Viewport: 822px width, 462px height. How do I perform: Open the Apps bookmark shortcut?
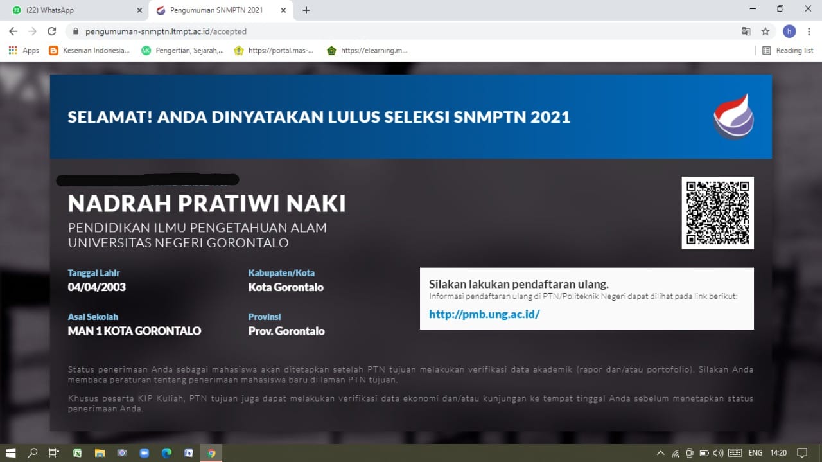(x=24, y=50)
